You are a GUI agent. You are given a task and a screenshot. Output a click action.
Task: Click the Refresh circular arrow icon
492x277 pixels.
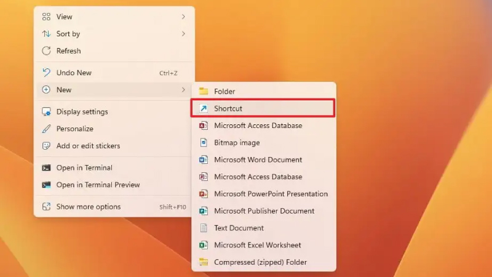point(46,51)
